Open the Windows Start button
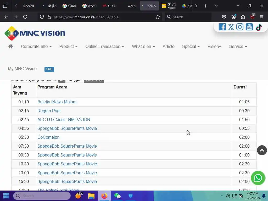Image resolution: width=268 pixels, height=201 pixels. point(6,196)
